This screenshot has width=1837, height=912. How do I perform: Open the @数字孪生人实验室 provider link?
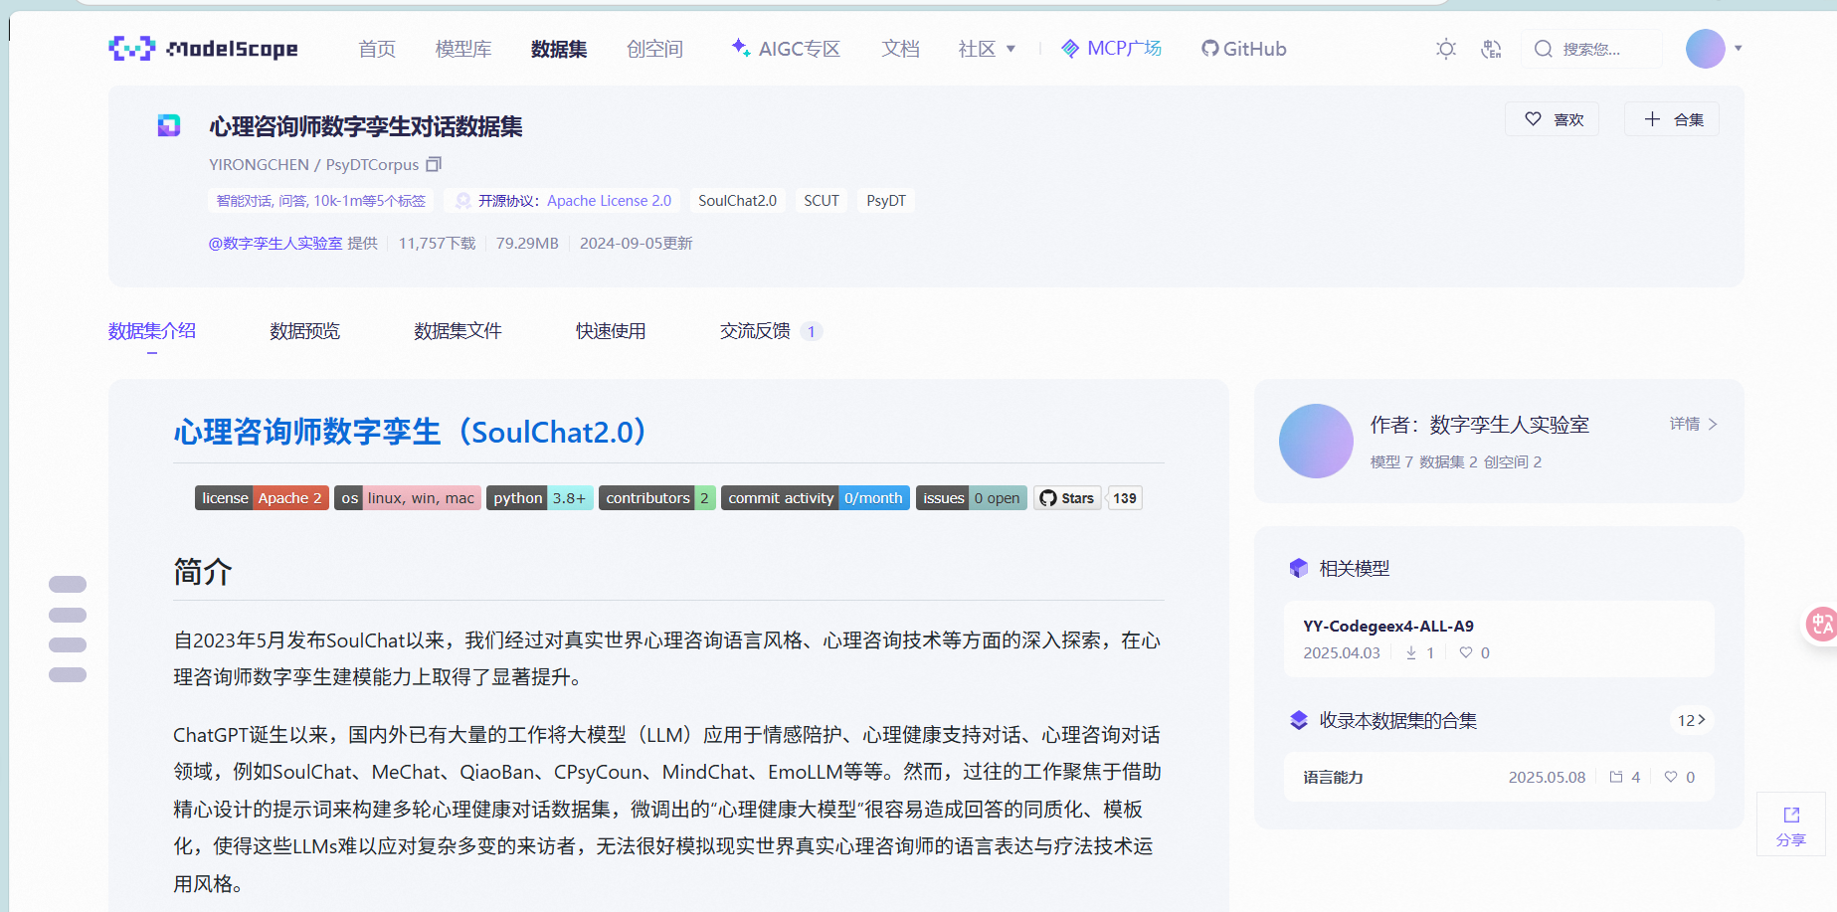[x=276, y=244]
